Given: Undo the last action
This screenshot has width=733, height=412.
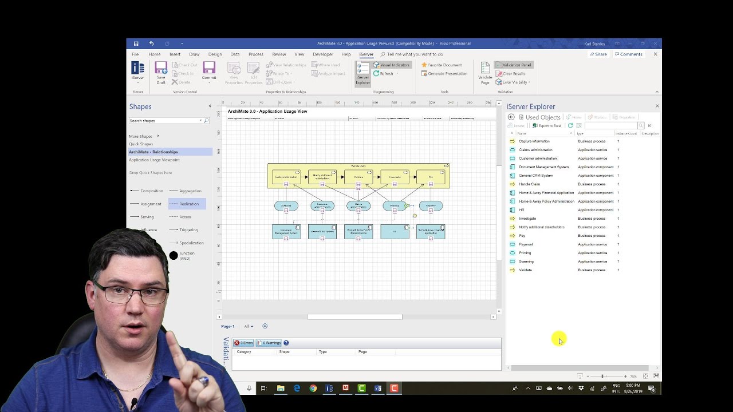Looking at the screenshot, I should pos(151,43).
